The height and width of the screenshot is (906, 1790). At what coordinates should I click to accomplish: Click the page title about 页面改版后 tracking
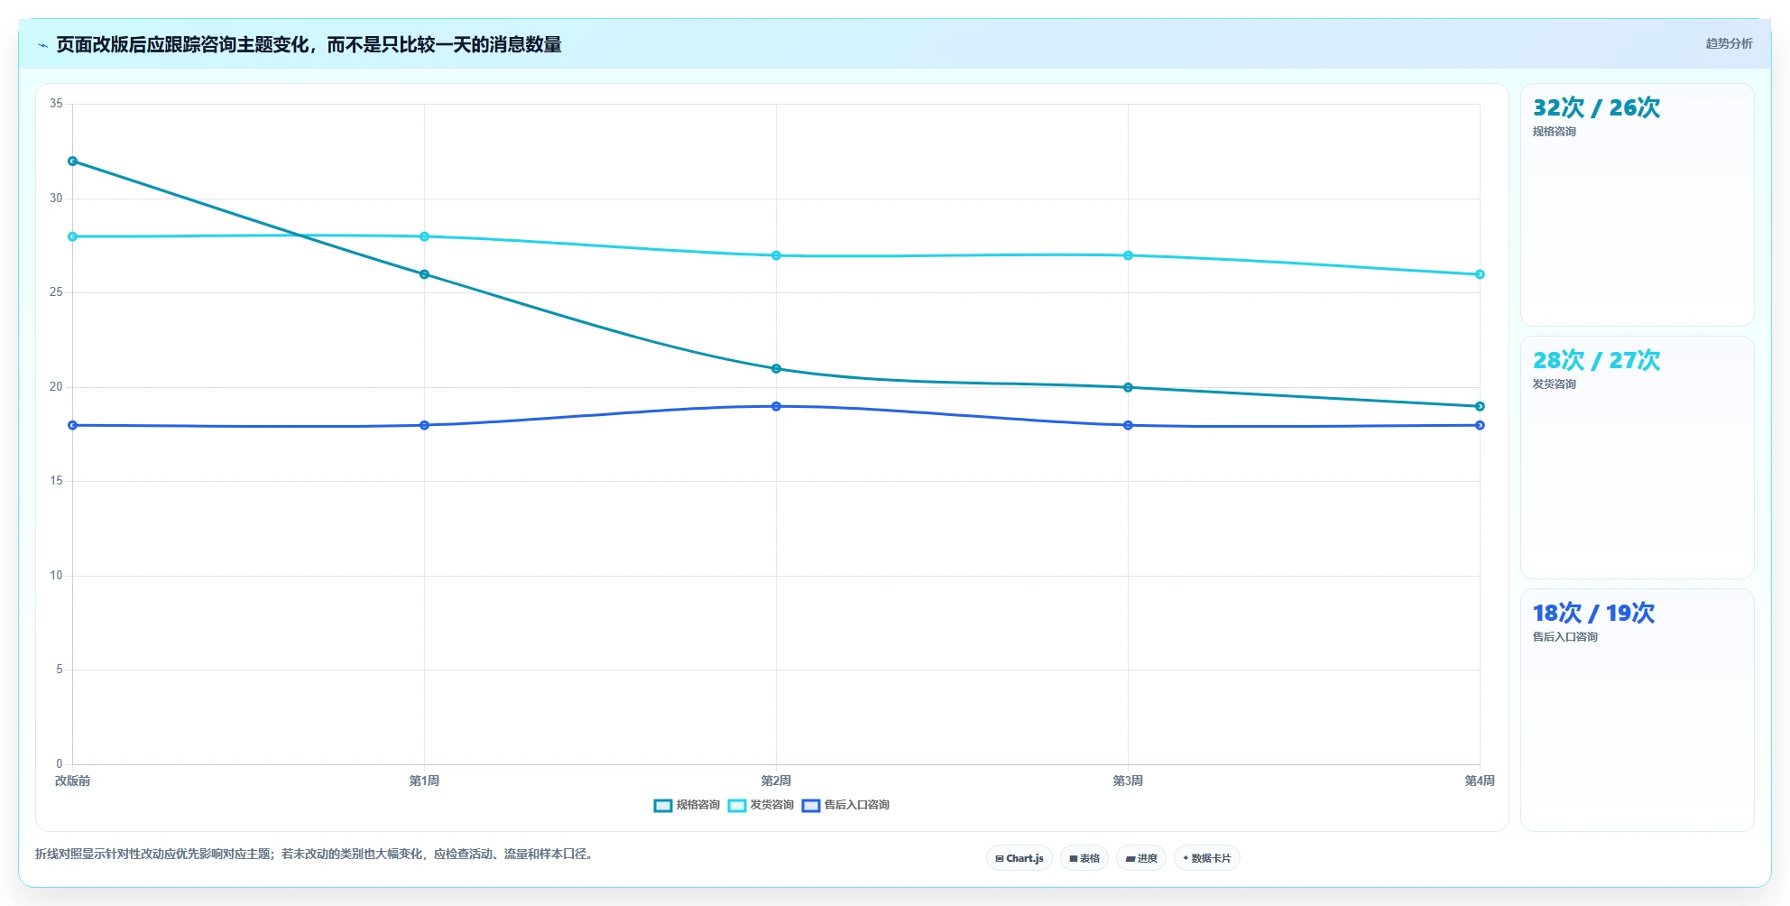(x=309, y=44)
